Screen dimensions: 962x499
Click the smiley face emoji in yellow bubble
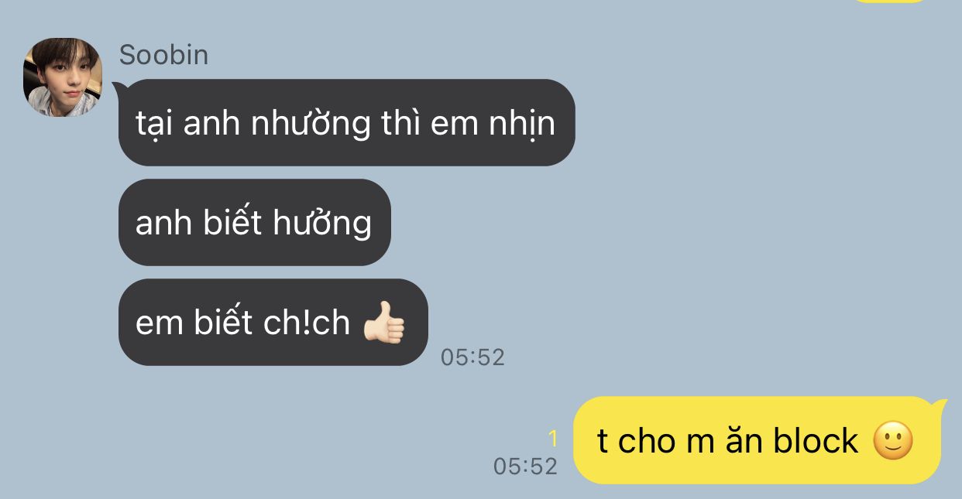[x=893, y=441]
